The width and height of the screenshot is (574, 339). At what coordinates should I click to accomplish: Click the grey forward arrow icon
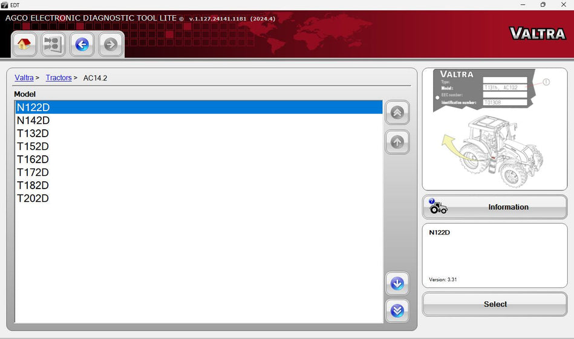(111, 44)
